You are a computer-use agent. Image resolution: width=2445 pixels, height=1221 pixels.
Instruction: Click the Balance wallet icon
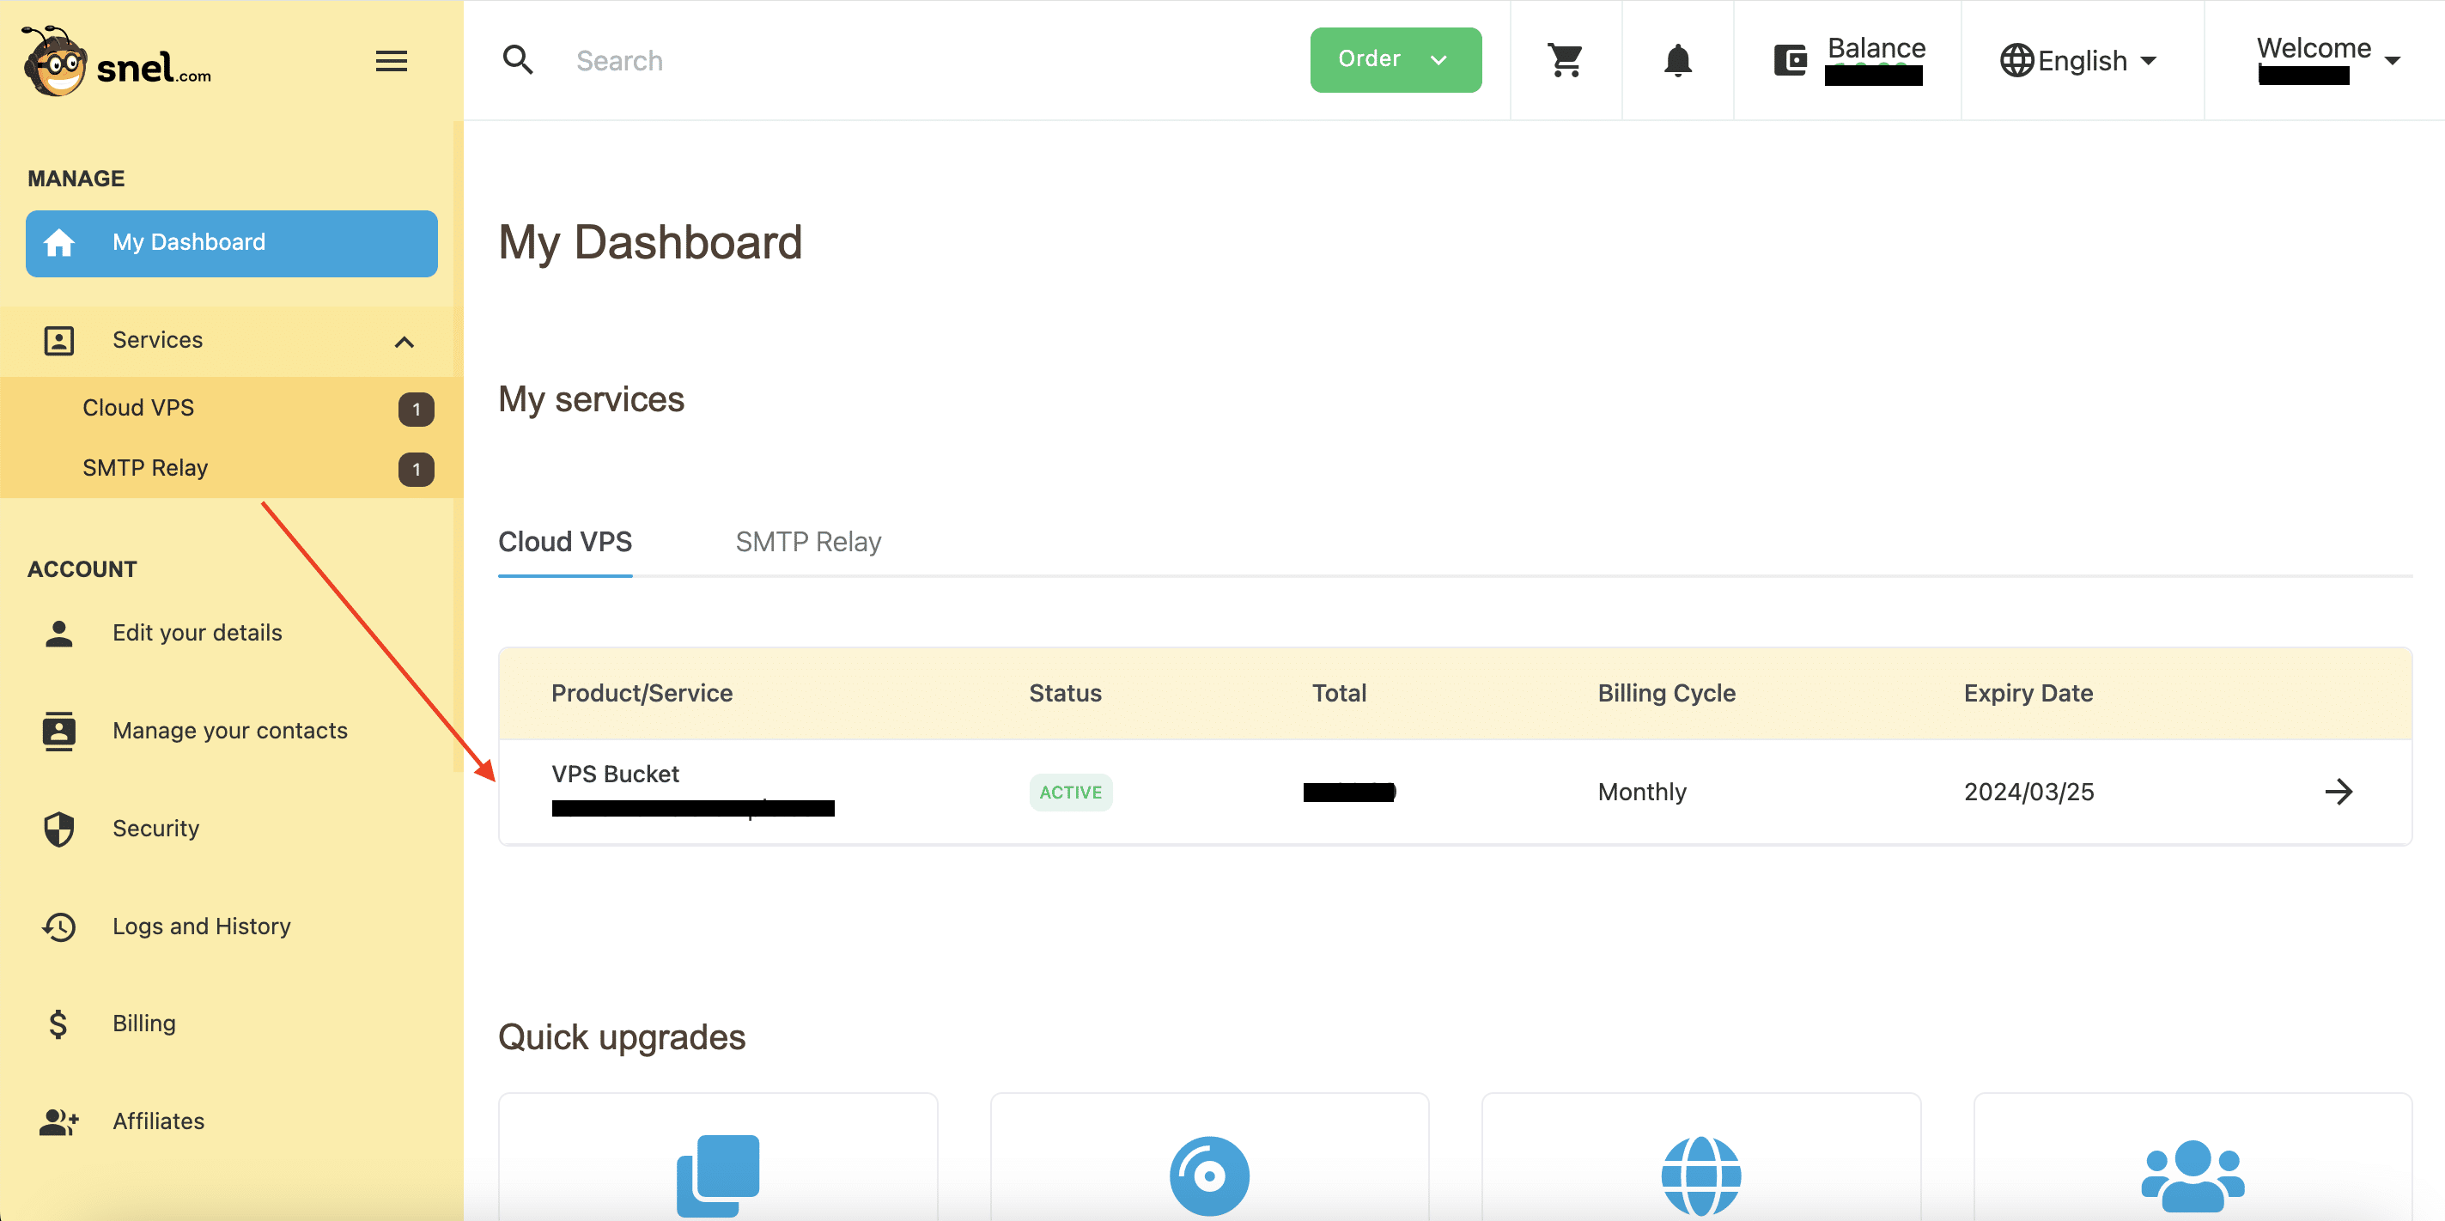click(1790, 61)
